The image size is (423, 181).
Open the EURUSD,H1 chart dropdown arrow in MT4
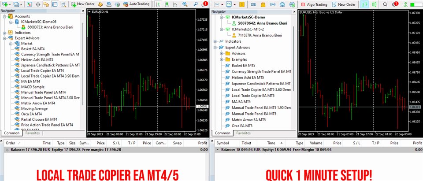[89, 12]
